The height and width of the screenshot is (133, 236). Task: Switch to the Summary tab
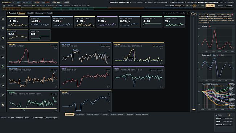22,13
